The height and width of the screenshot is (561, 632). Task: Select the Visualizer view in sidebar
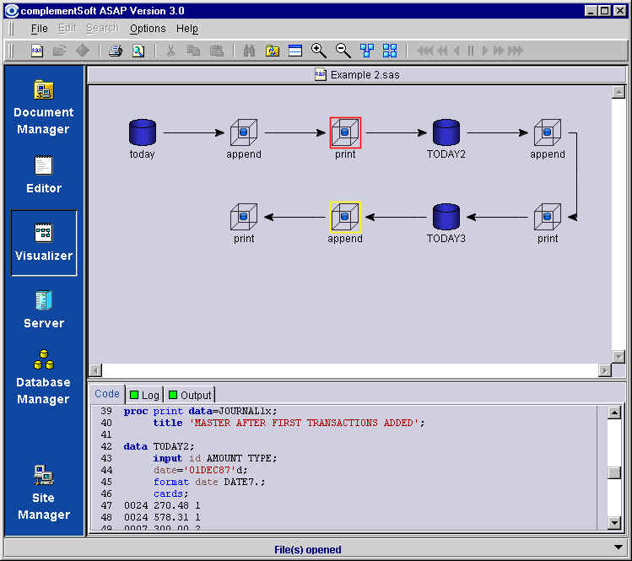tap(44, 243)
